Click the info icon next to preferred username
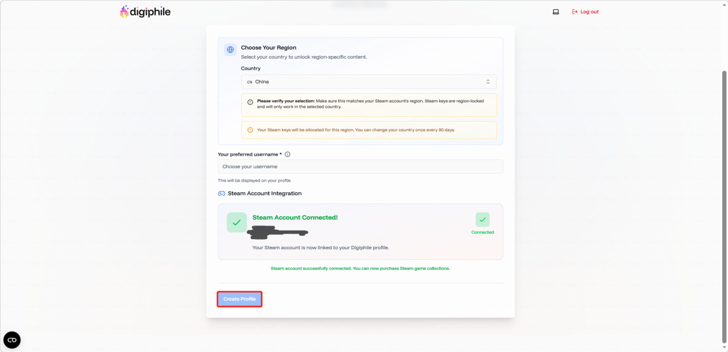 (287, 154)
